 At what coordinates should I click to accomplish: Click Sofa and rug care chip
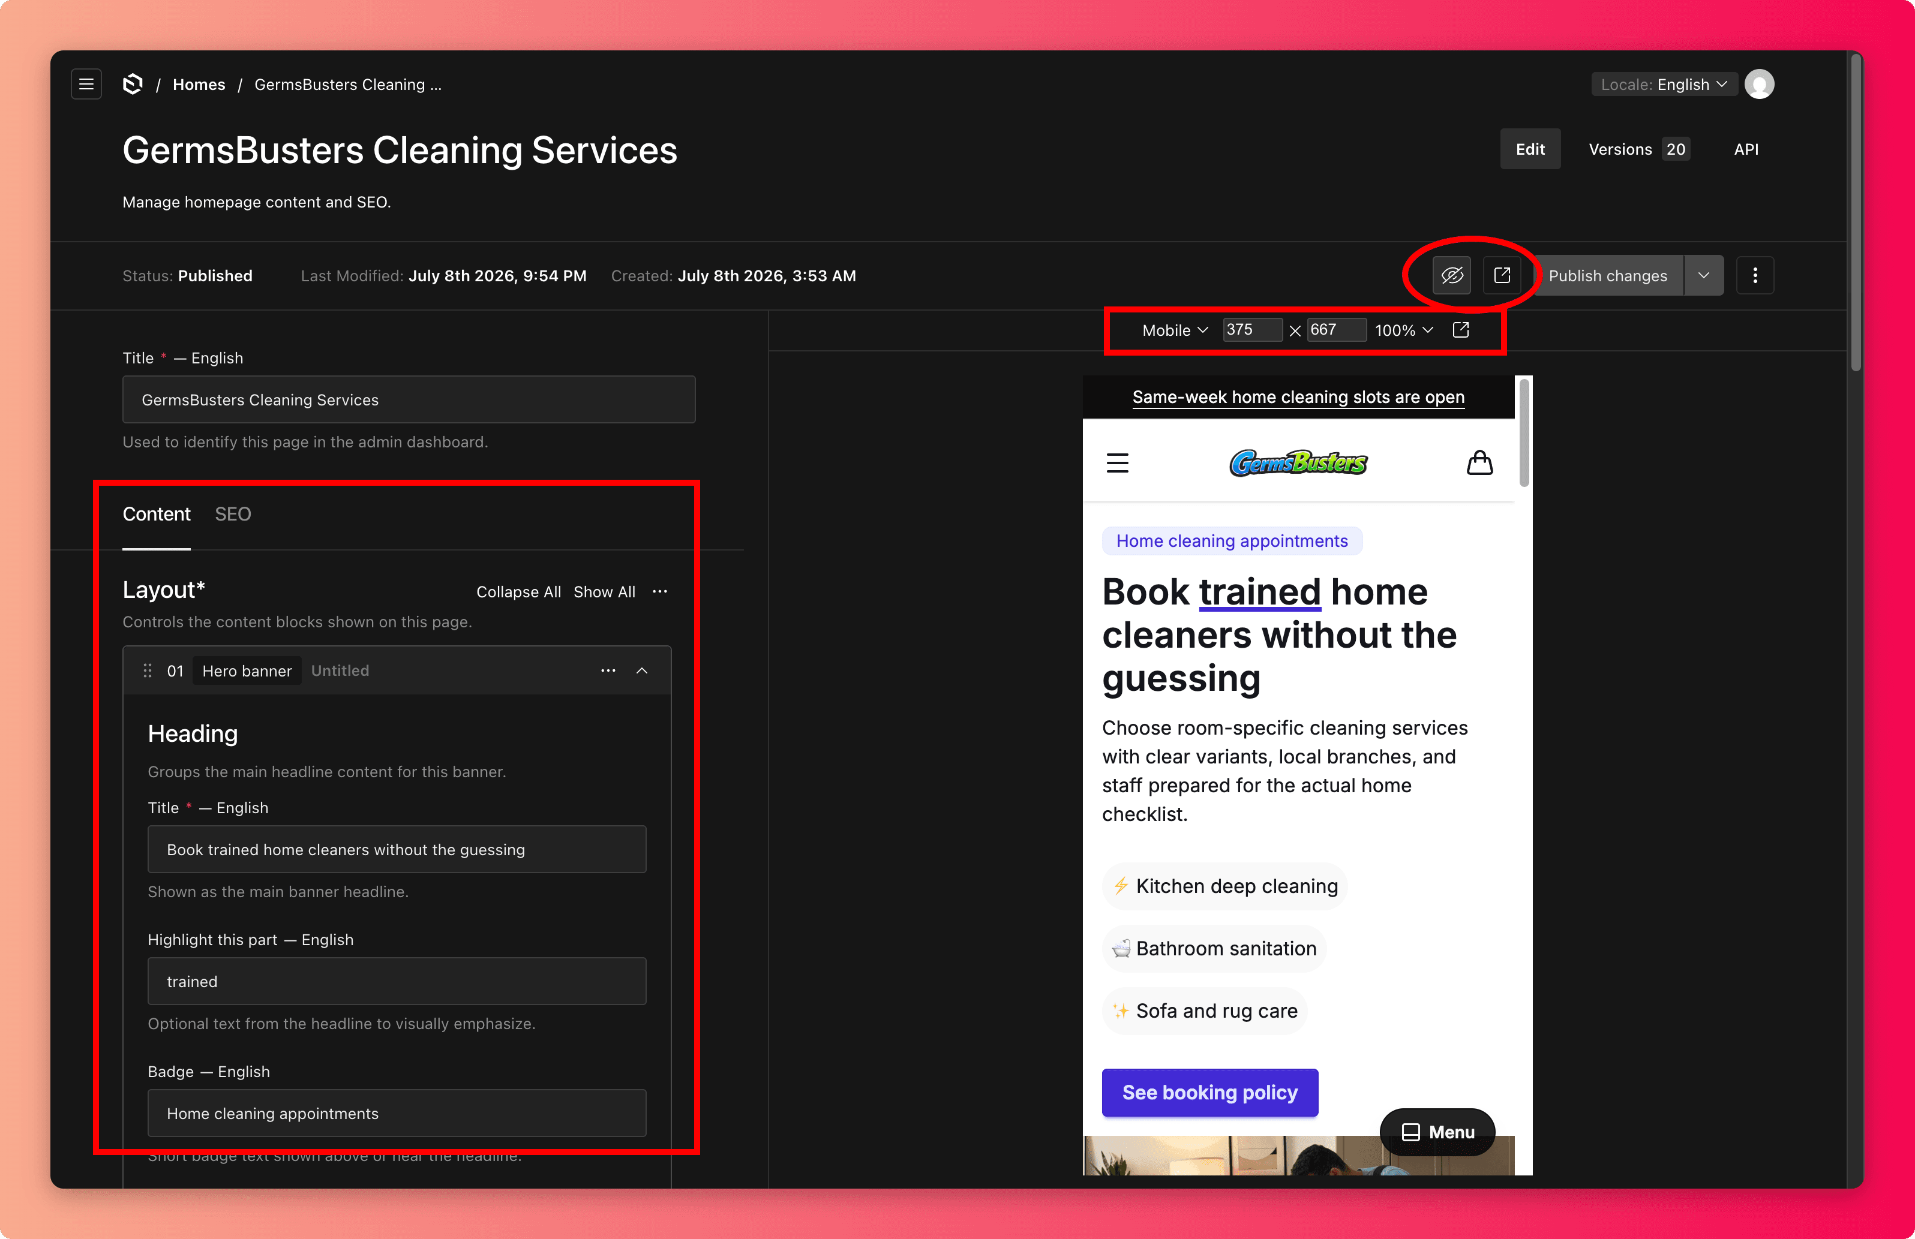(1205, 1011)
